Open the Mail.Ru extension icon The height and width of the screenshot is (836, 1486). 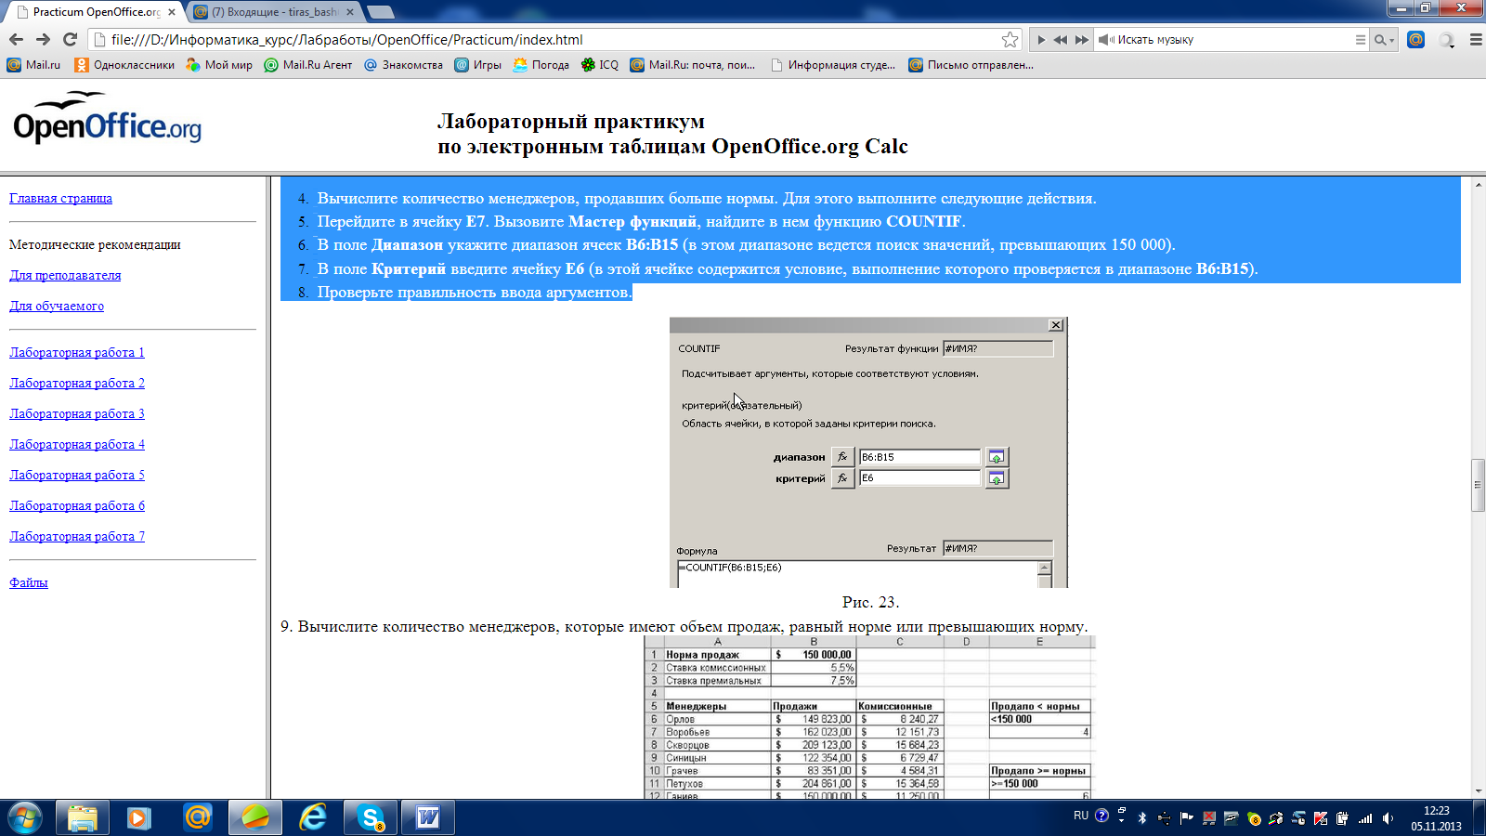pyautogui.click(x=1415, y=40)
